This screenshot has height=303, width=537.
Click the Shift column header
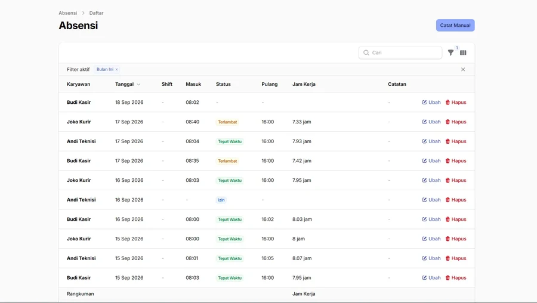point(167,84)
